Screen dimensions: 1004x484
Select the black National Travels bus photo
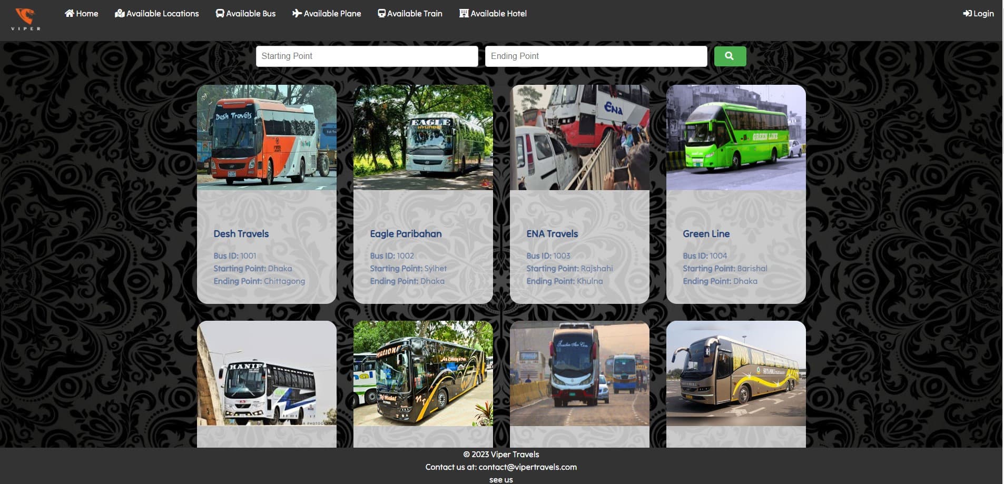click(x=423, y=373)
